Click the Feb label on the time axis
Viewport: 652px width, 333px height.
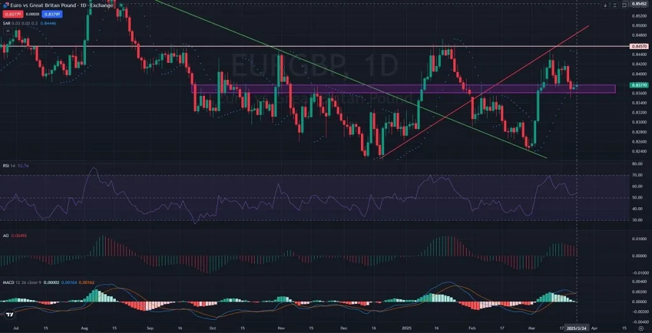click(x=472, y=328)
